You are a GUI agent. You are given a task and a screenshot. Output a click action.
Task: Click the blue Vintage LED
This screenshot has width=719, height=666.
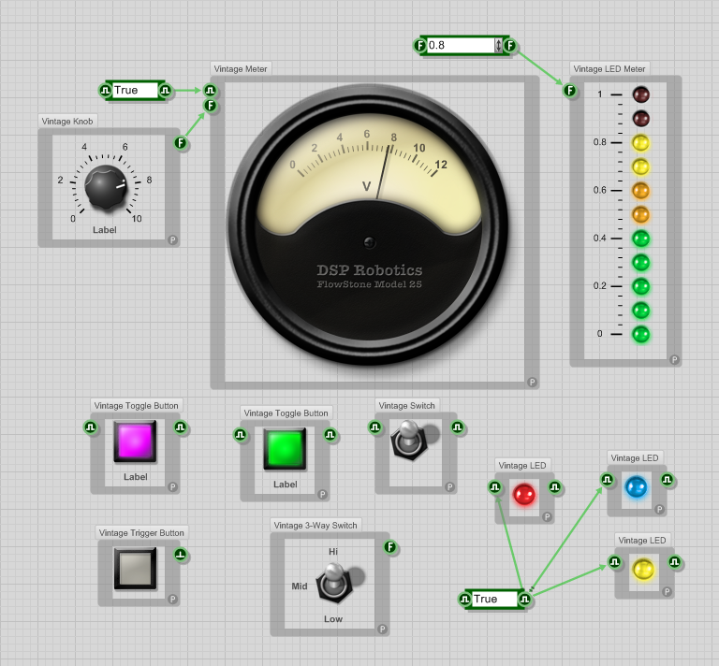tap(636, 487)
